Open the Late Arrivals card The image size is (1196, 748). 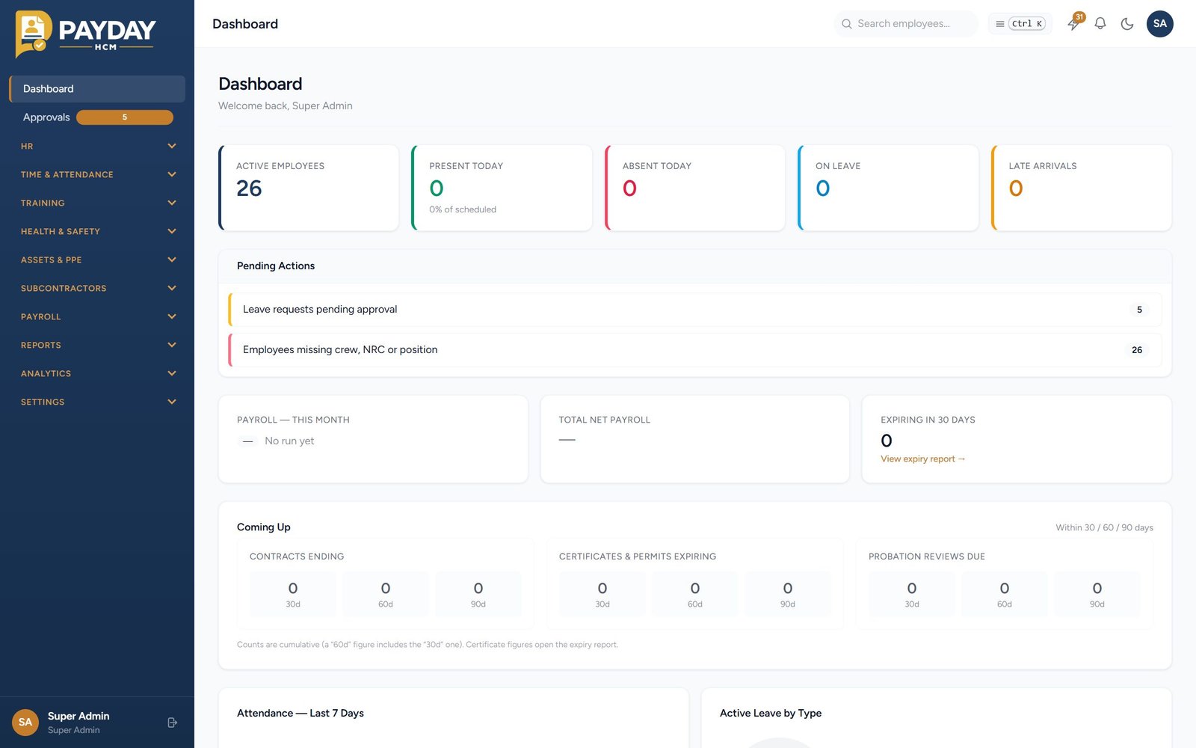(1081, 188)
